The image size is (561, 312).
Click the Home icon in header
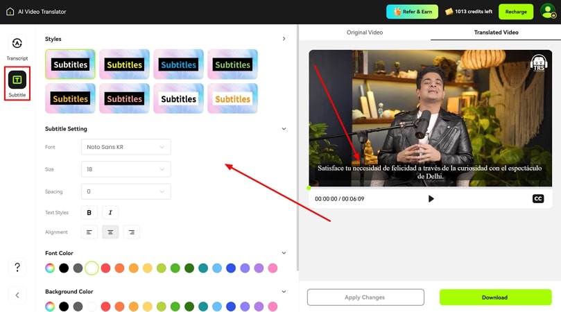pos(10,12)
